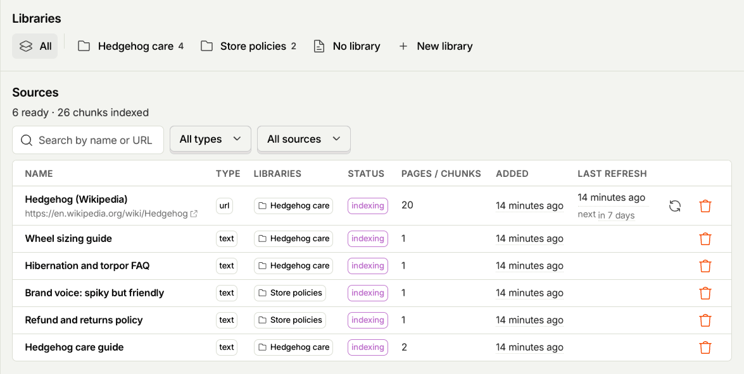Delete Hibernation and torpor FAQ source
This screenshot has width=744, height=374.
point(705,265)
